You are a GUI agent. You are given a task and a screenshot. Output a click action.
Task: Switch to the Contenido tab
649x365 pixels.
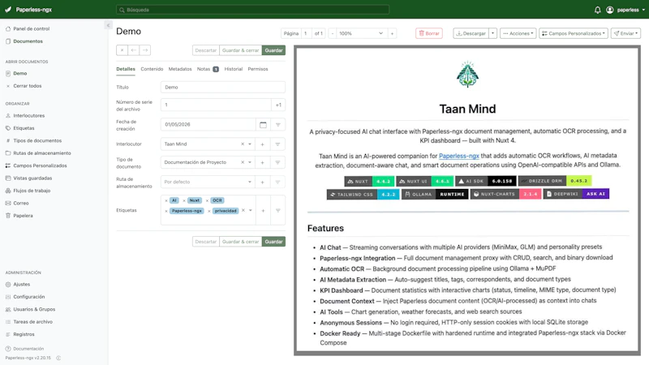point(152,69)
